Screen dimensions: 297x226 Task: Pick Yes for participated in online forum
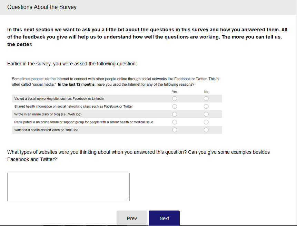(175, 122)
